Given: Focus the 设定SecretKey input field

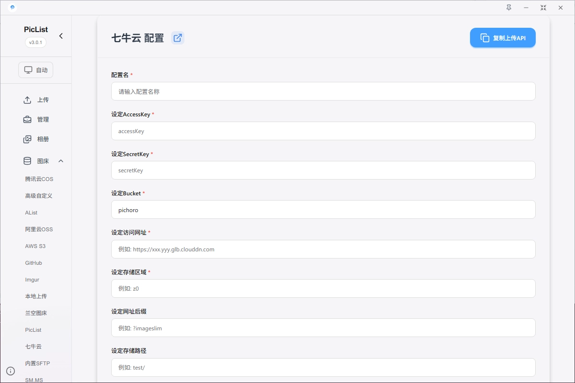Looking at the screenshot, I should (x=323, y=170).
